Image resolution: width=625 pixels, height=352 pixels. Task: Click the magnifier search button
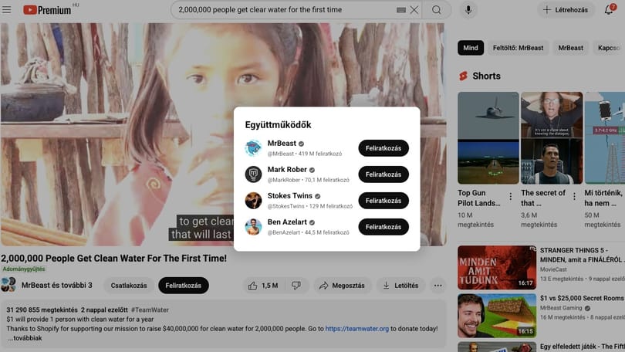(437, 10)
